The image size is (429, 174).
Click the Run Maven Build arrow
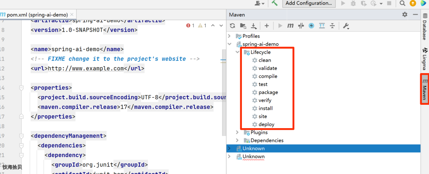(280, 26)
